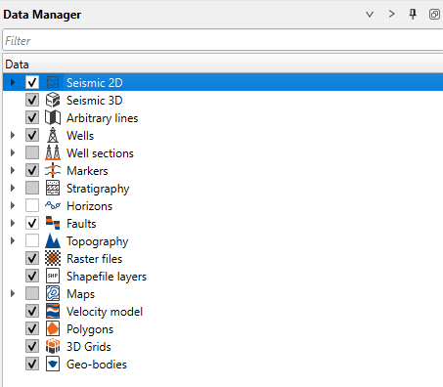The height and width of the screenshot is (387, 443).
Task: Click the Velocity model icon
Action: 53,311
